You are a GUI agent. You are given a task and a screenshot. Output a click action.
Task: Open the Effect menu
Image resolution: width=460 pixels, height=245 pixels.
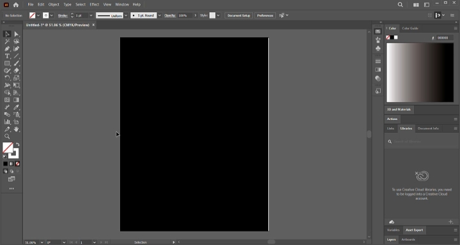[95, 4]
